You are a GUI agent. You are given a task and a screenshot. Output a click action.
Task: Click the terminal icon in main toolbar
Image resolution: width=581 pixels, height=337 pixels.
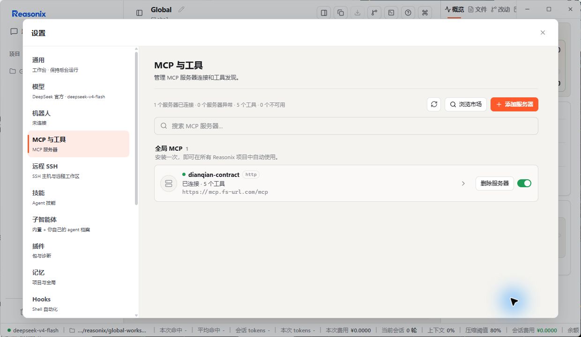(x=391, y=13)
